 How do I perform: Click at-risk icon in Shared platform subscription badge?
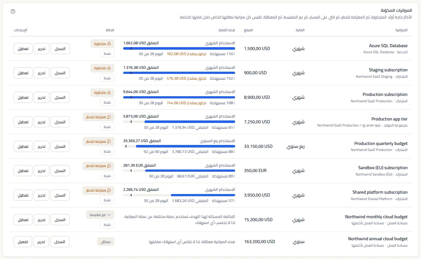click(109, 190)
